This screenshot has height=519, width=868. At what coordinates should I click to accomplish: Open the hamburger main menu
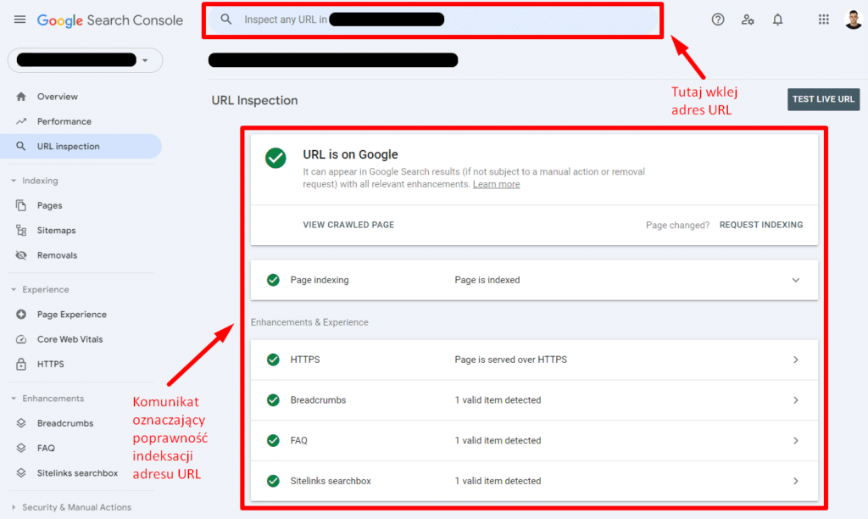tap(20, 20)
